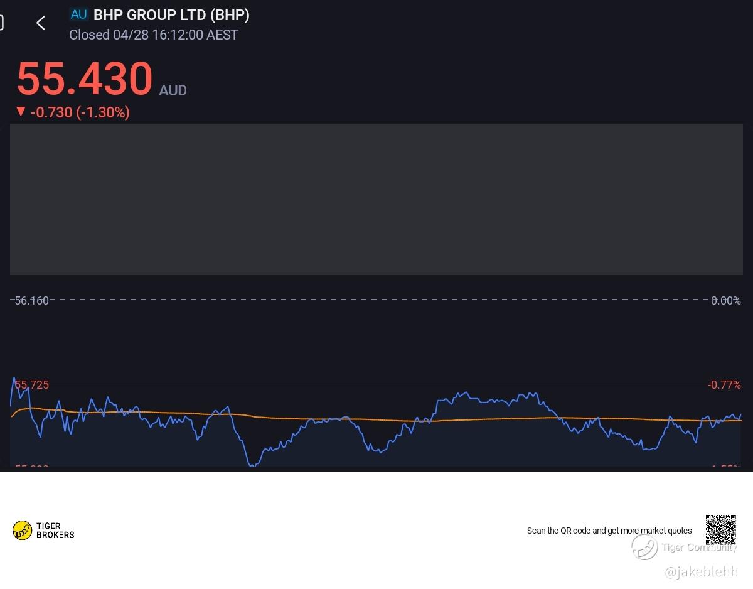
Task: Click the 56.160 previous close label
Action: (31, 301)
